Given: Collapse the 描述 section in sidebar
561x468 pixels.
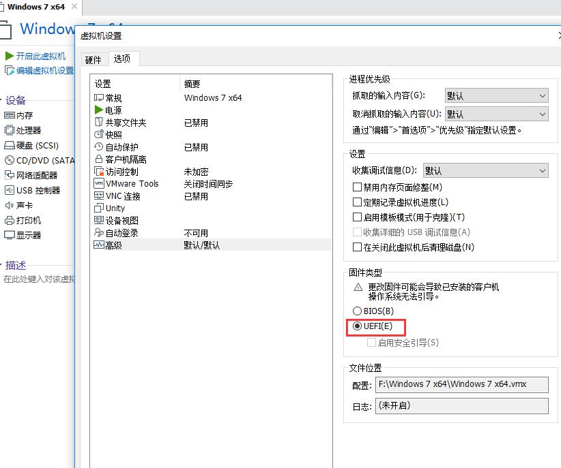Looking at the screenshot, I should point(1,266).
